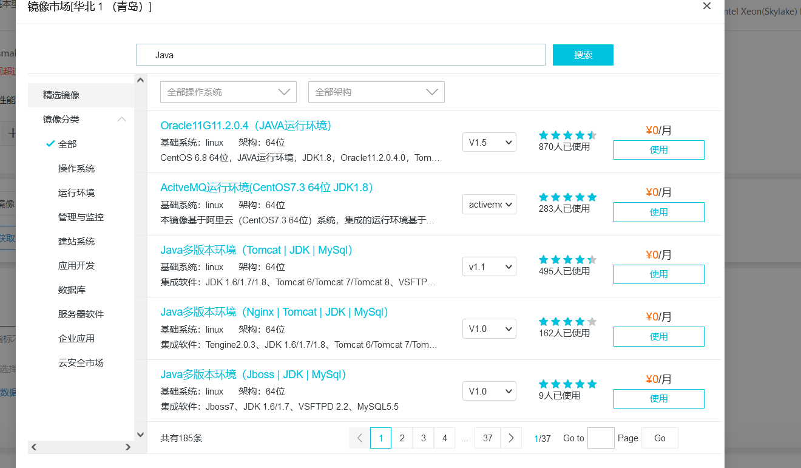Close the image marketplace dialog
Image resolution: width=801 pixels, height=468 pixels.
(x=706, y=6)
